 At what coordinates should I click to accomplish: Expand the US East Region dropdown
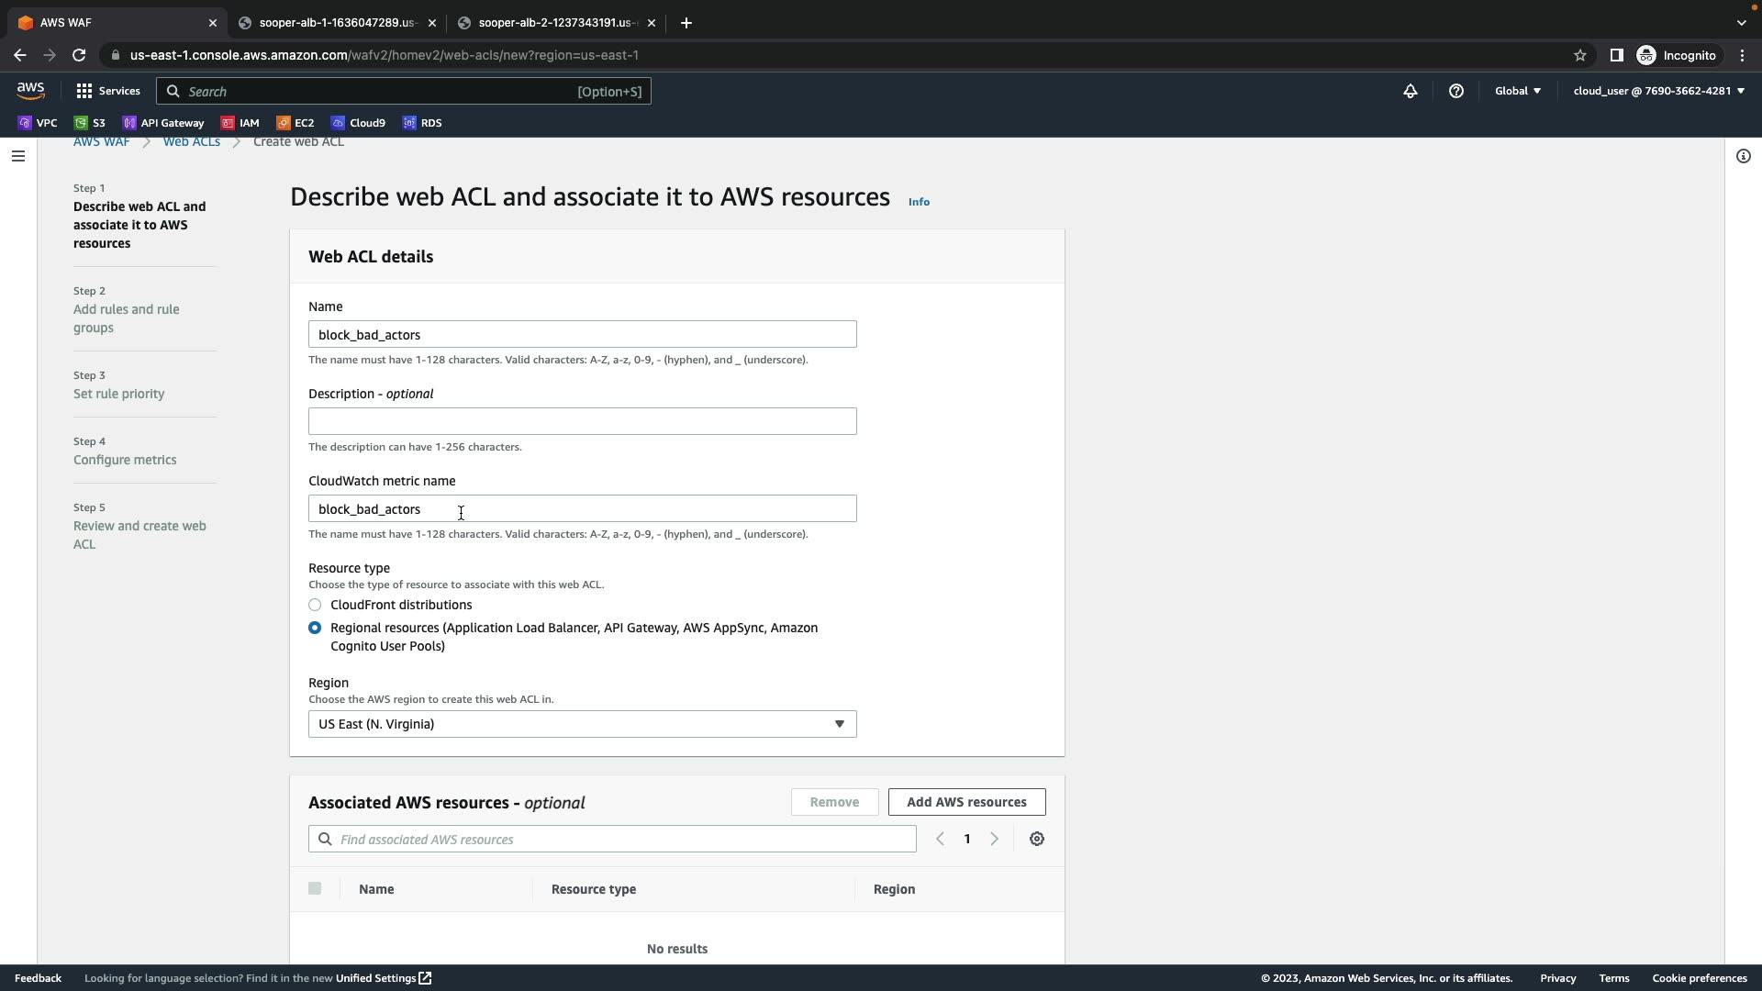pos(582,724)
